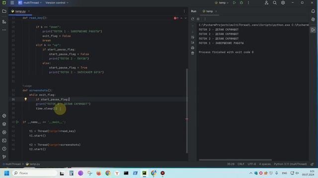Click the error count indicator in editor
This screenshot has height=178, width=318.
pos(176,18)
